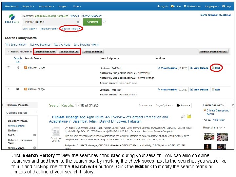Click the Show all databases link
The image size is (236, 177).
point(74,16)
